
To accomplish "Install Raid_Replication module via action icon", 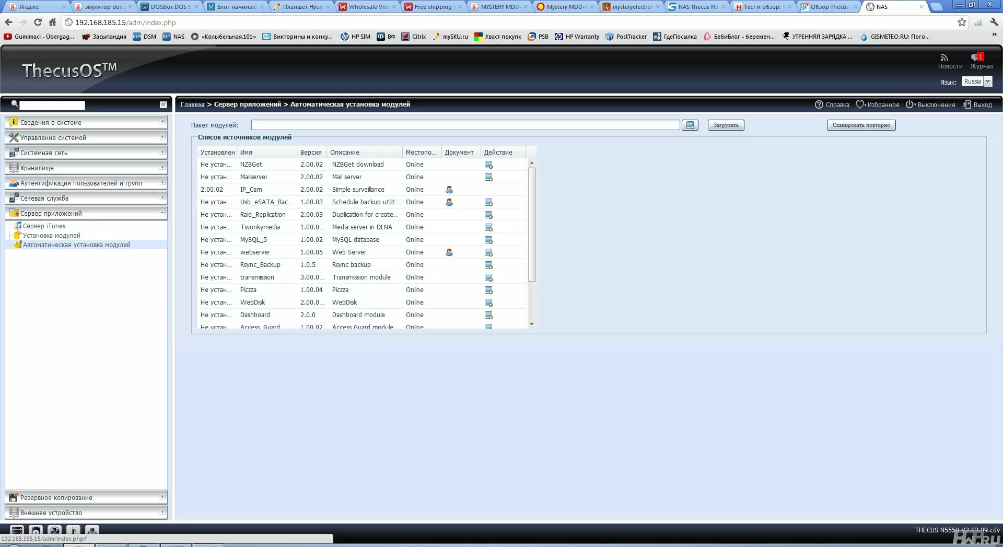I will [488, 215].
